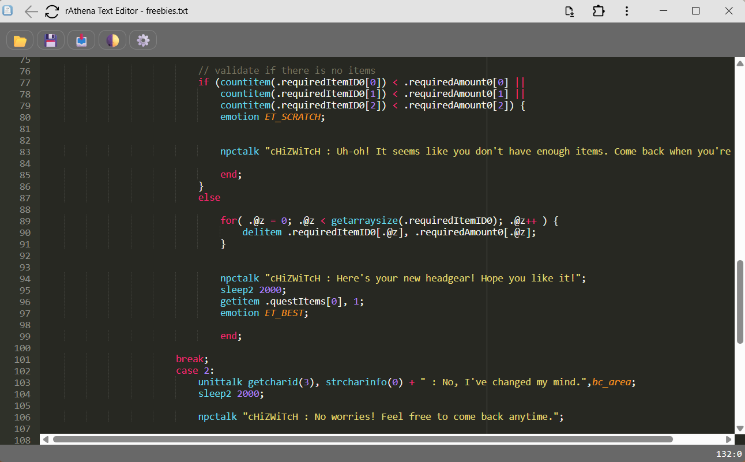Click the install app page-download icon
Viewport: 745px width, 462px height.
(570, 11)
